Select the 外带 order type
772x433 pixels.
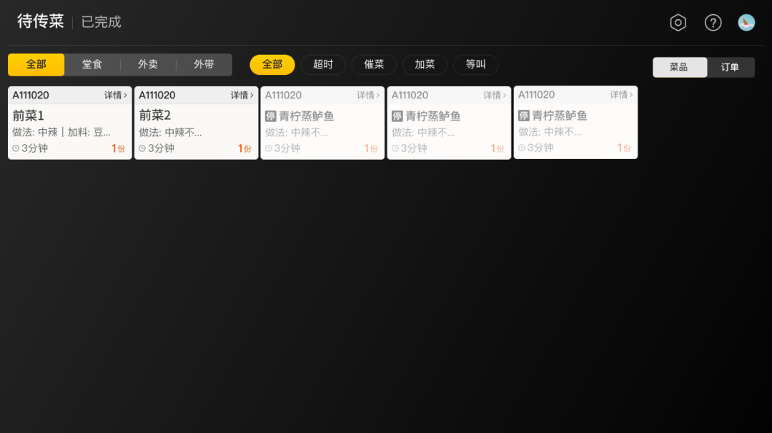pyautogui.click(x=204, y=64)
